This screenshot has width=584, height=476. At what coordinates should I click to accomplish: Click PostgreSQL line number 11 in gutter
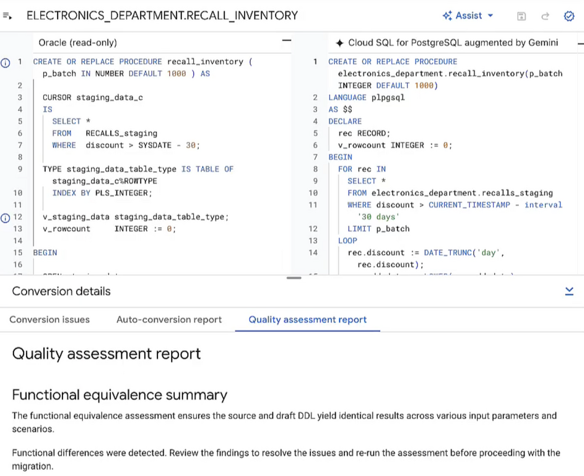313,205
